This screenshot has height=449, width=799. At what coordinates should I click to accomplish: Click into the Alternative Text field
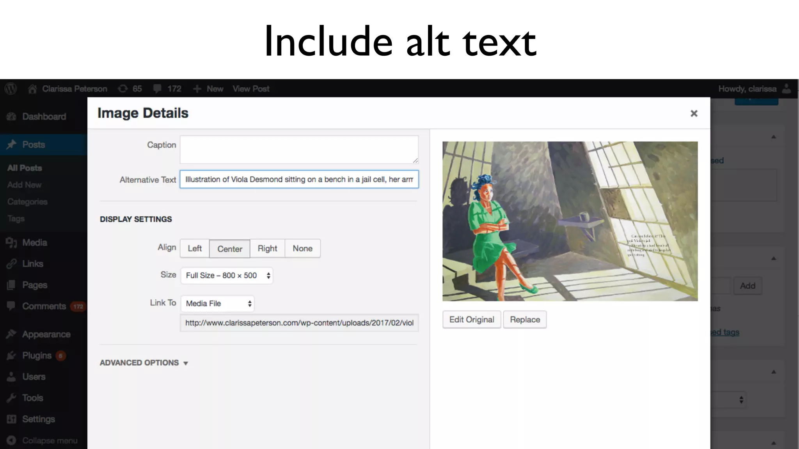pyautogui.click(x=299, y=179)
